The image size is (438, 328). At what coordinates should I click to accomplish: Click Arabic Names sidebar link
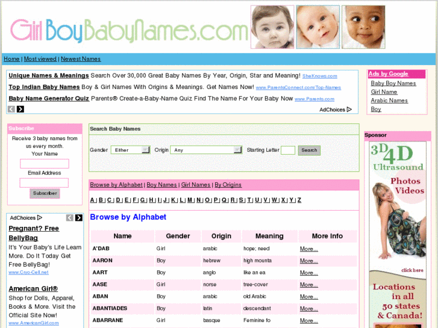tap(389, 101)
